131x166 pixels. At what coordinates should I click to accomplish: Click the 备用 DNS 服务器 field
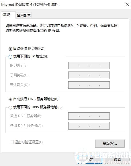89,126
